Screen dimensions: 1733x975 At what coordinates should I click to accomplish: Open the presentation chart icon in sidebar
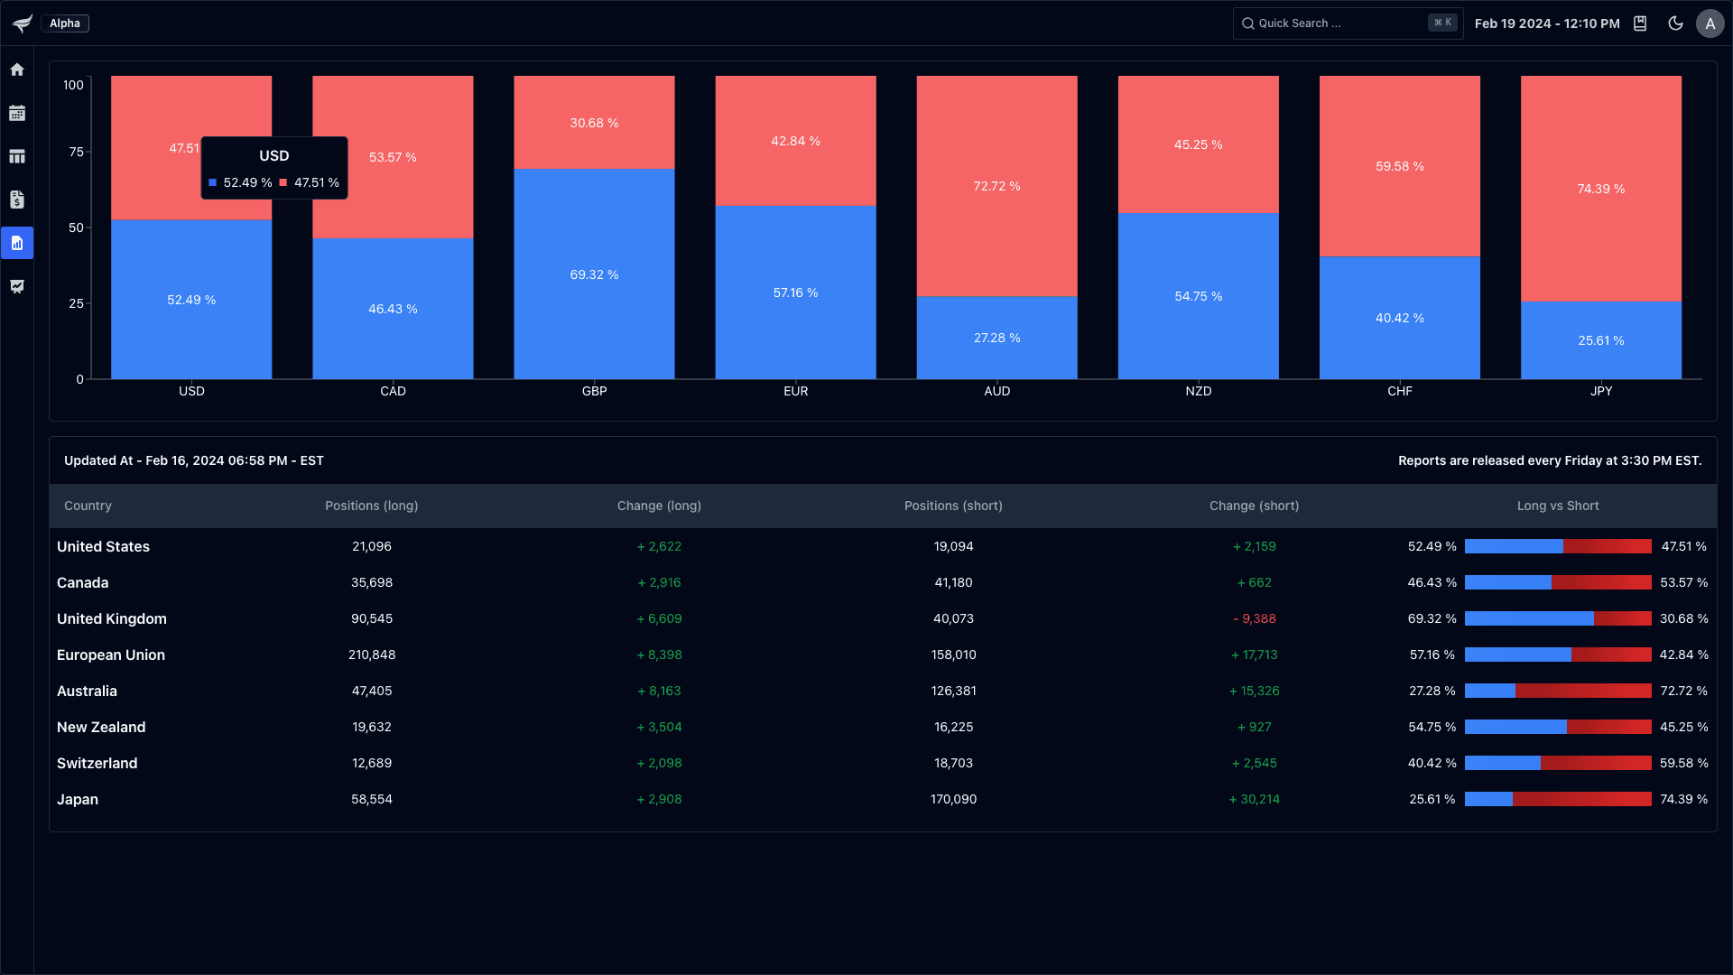point(17,286)
